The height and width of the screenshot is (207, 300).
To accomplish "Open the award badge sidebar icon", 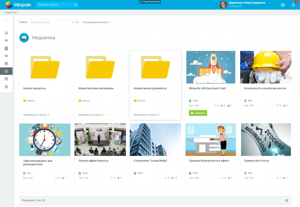I will [x=6, y=48].
